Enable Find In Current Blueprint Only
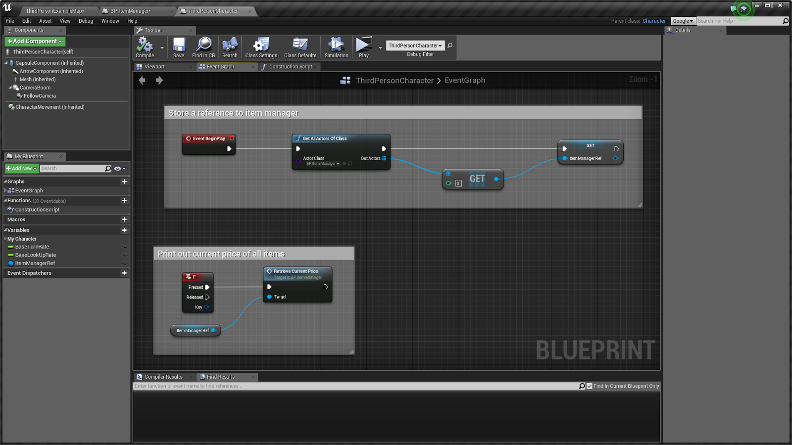792x445 pixels. click(589, 386)
